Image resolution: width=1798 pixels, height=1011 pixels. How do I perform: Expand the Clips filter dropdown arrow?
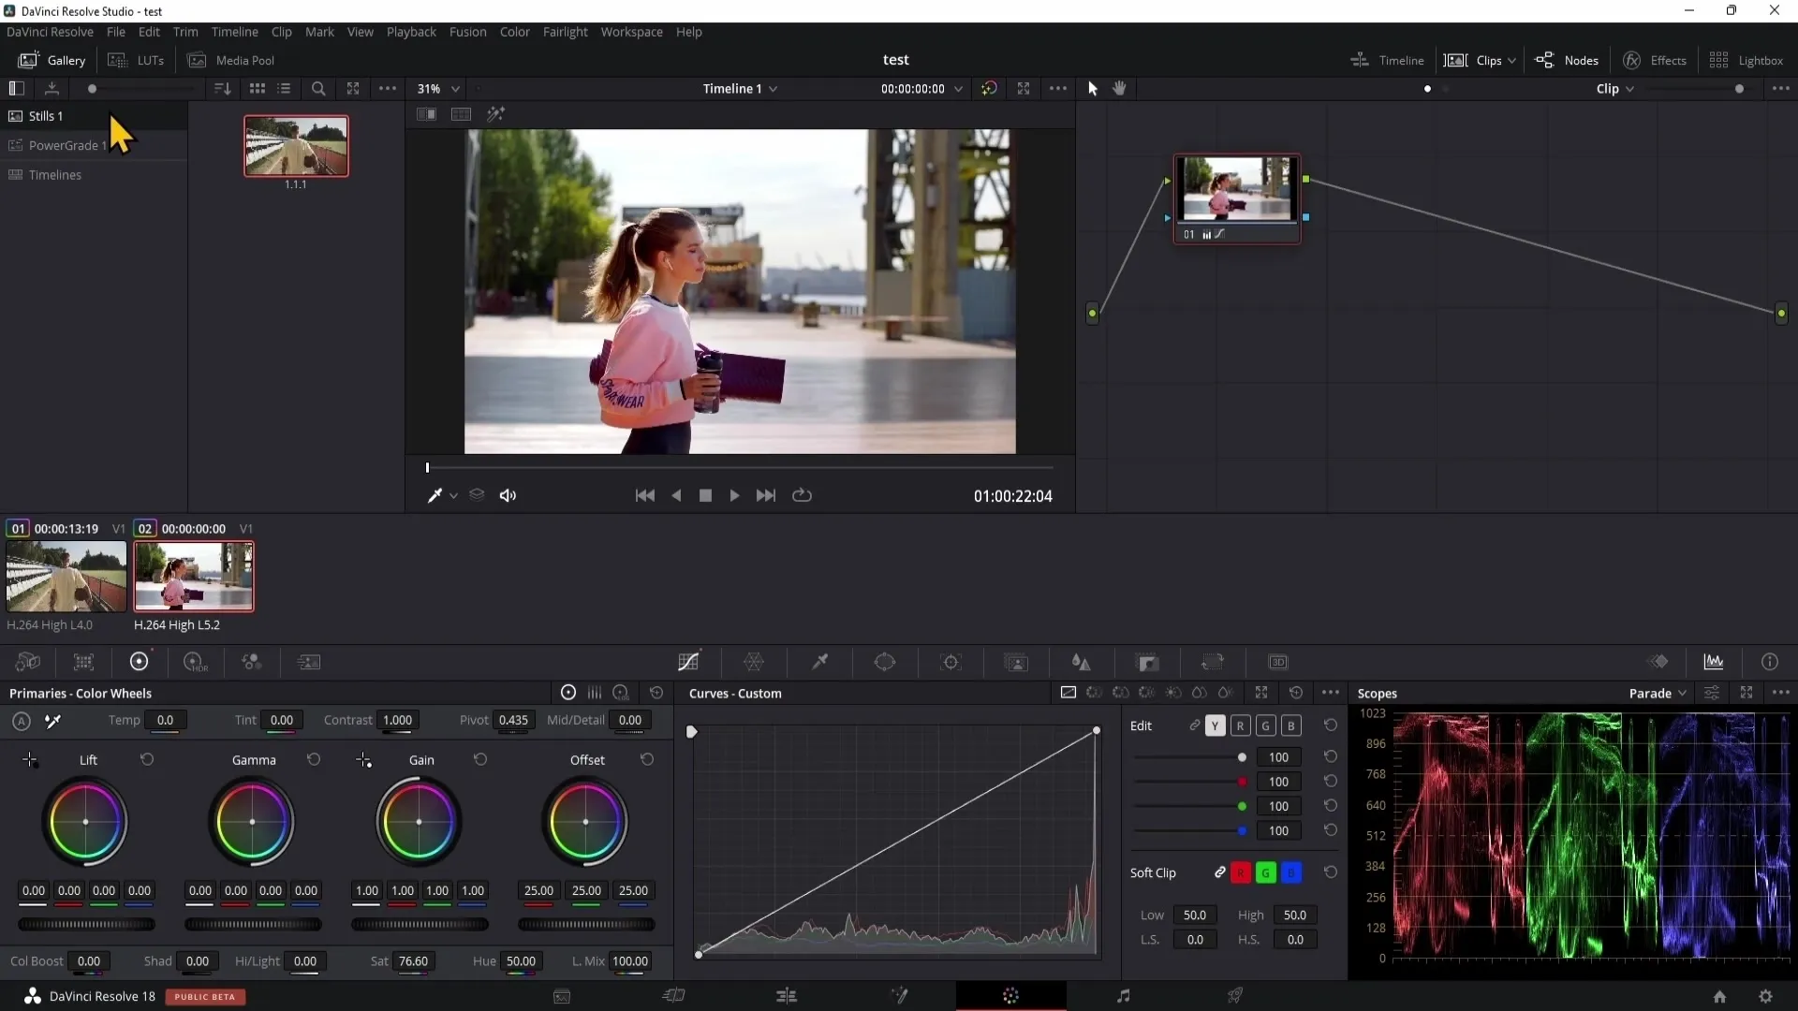coord(1511,61)
